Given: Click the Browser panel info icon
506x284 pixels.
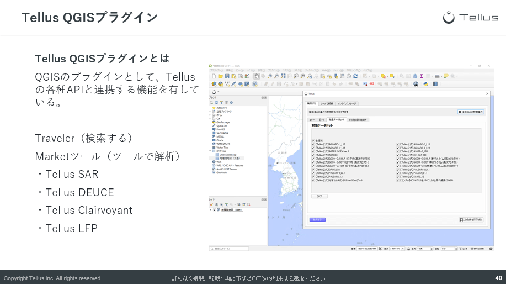Looking at the screenshot, I should (231, 103).
